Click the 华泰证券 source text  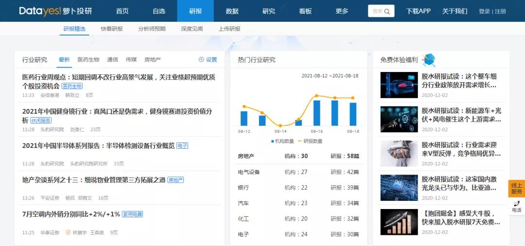(50, 232)
